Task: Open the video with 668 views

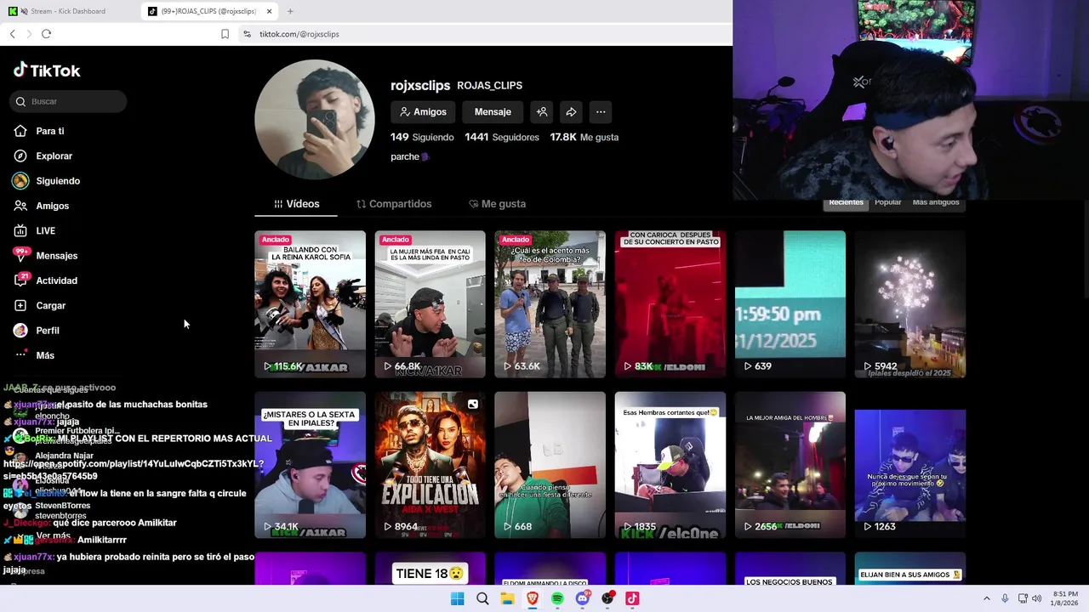Action: tap(550, 465)
